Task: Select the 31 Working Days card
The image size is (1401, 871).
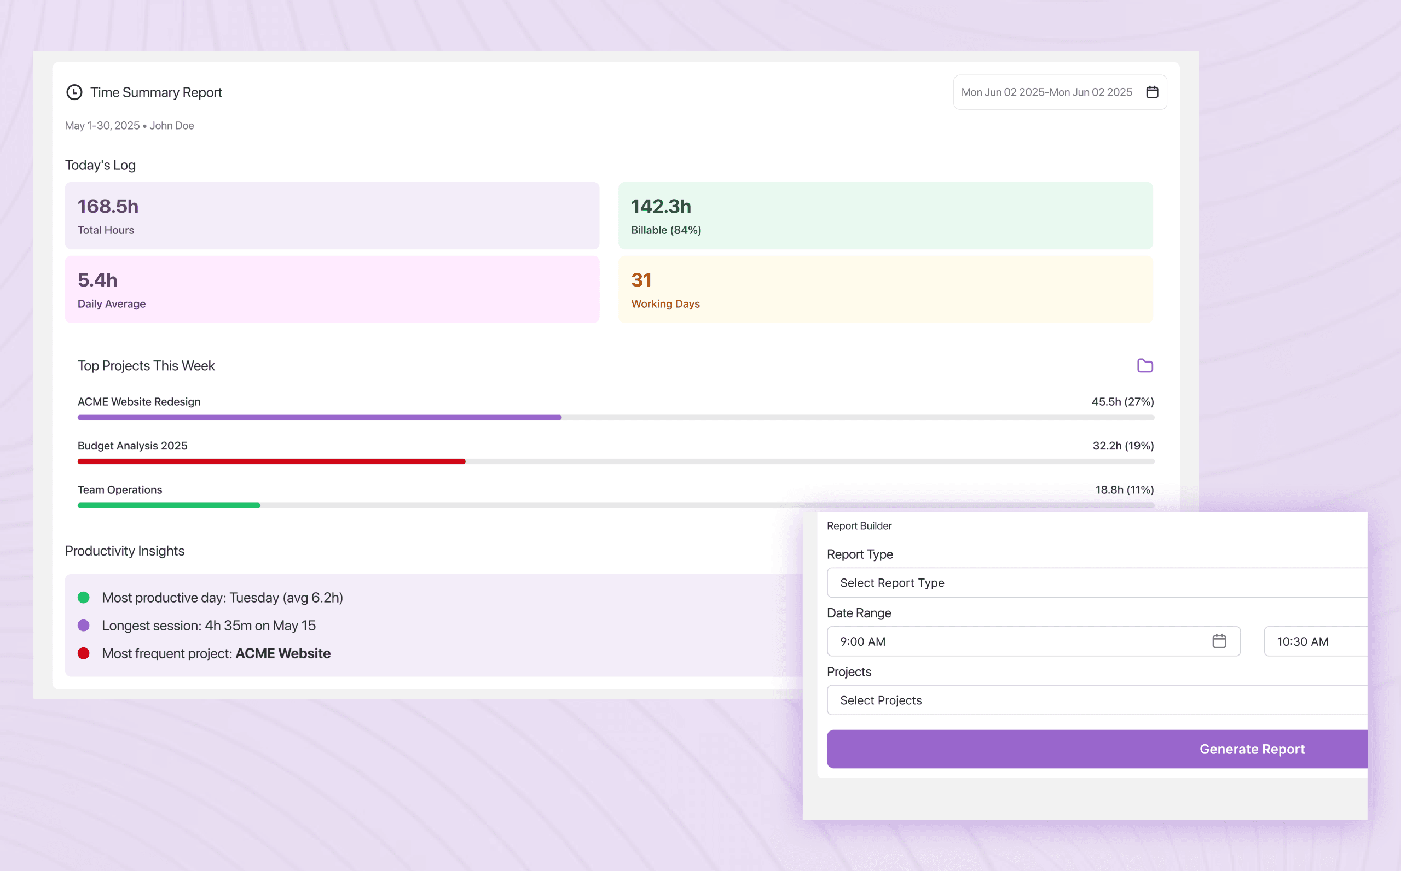Action: pos(885,290)
